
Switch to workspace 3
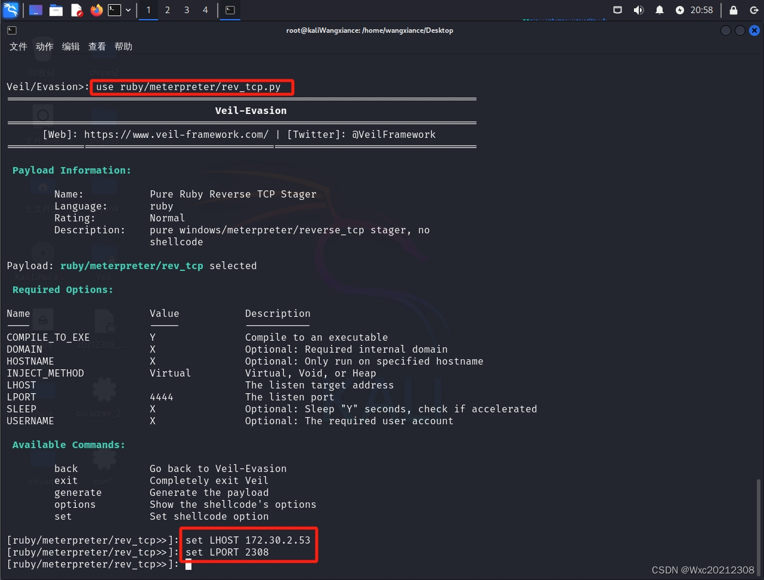tap(187, 10)
